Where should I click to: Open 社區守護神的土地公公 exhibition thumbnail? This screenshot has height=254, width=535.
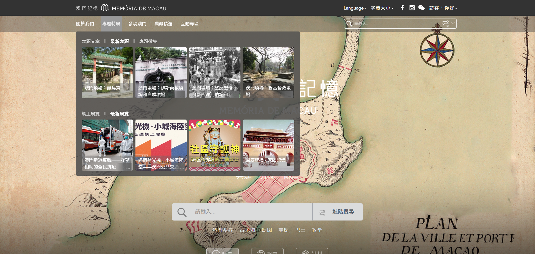(215, 145)
